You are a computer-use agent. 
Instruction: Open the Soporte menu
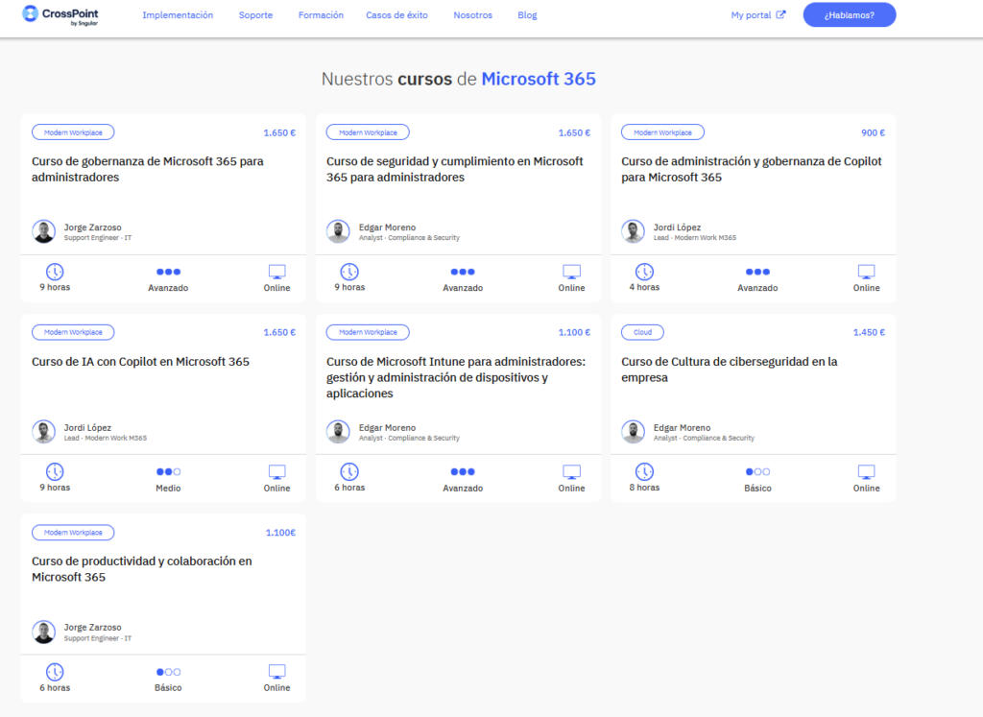[x=255, y=15]
